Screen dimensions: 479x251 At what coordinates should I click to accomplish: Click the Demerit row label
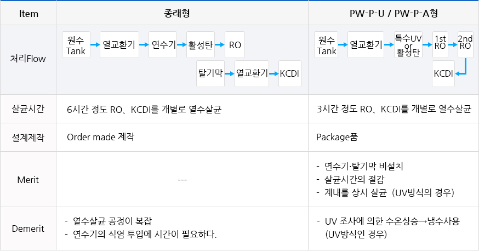tap(28, 229)
